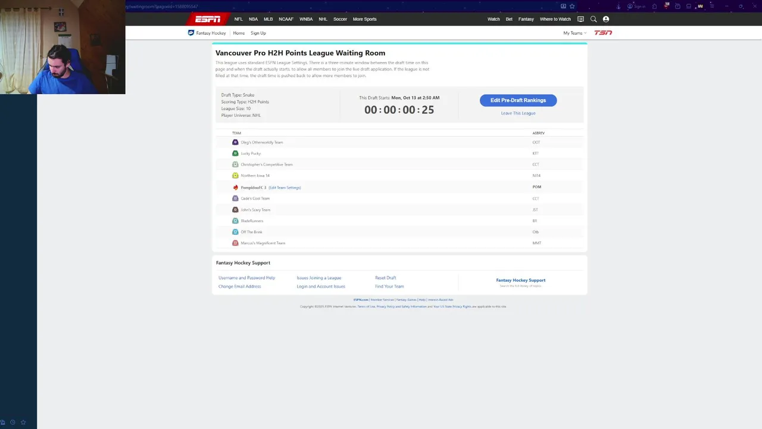Open Login and Account Issues link
The height and width of the screenshot is (429, 762).
[x=321, y=287]
